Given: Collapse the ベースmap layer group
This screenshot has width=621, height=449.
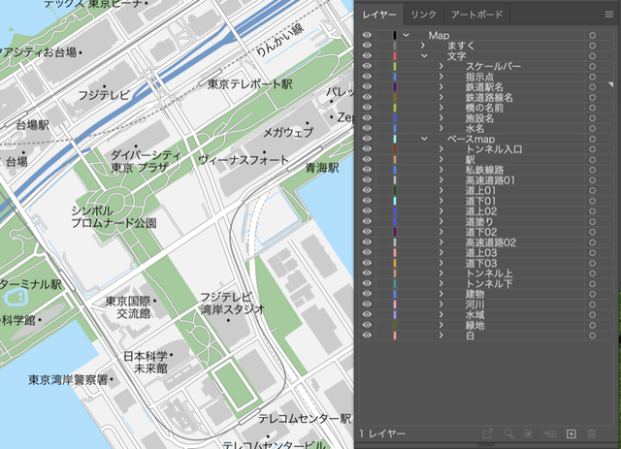Looking at the screenshot, I should 423,139.
